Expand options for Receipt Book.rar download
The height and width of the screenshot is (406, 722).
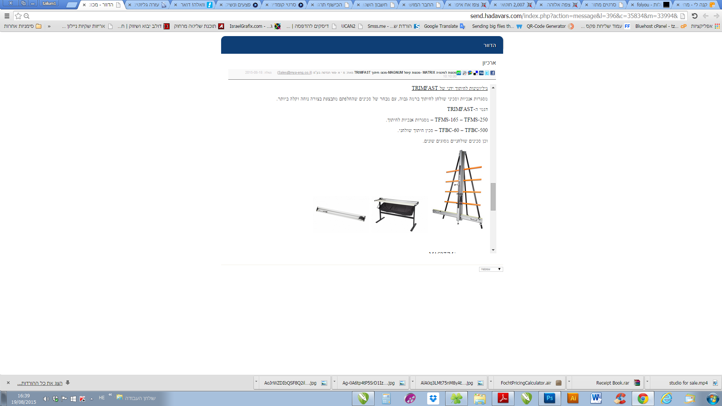point(569,382)
